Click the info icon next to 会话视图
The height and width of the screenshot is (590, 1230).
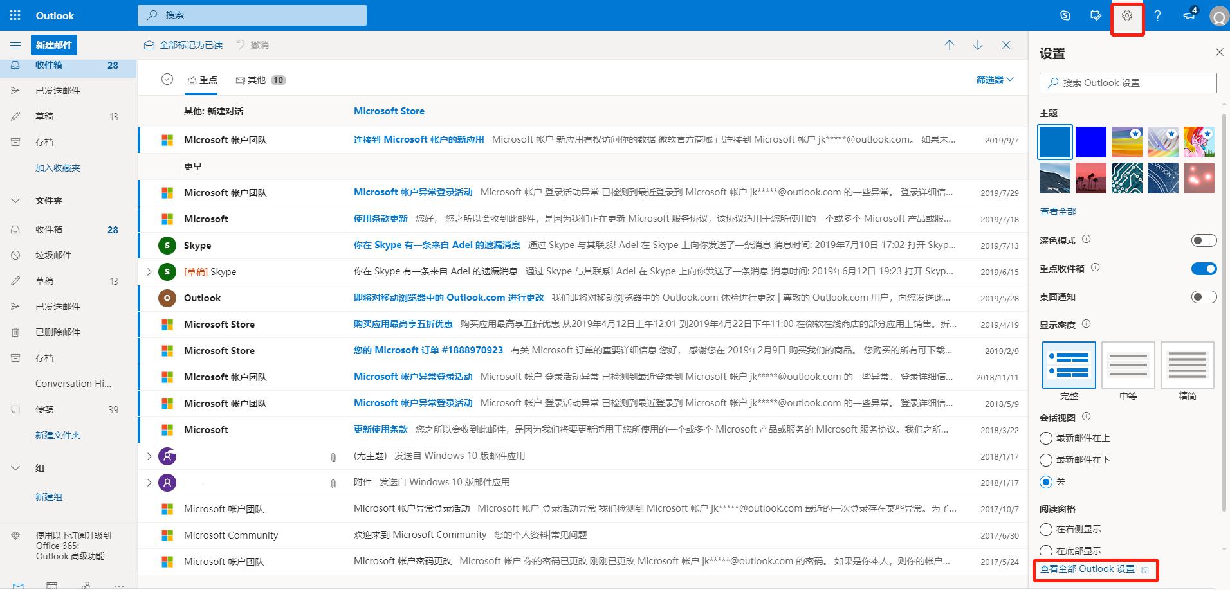pos(1086,416)
